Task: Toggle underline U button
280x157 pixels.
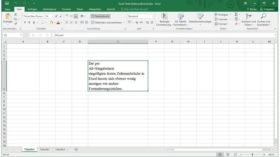Action: 34,22
